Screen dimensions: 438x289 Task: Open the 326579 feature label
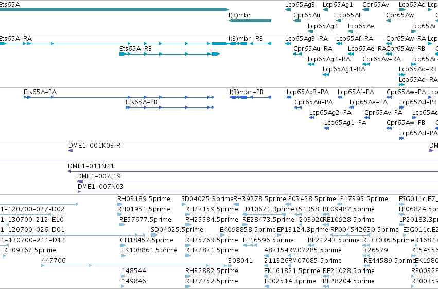(376, 250)
